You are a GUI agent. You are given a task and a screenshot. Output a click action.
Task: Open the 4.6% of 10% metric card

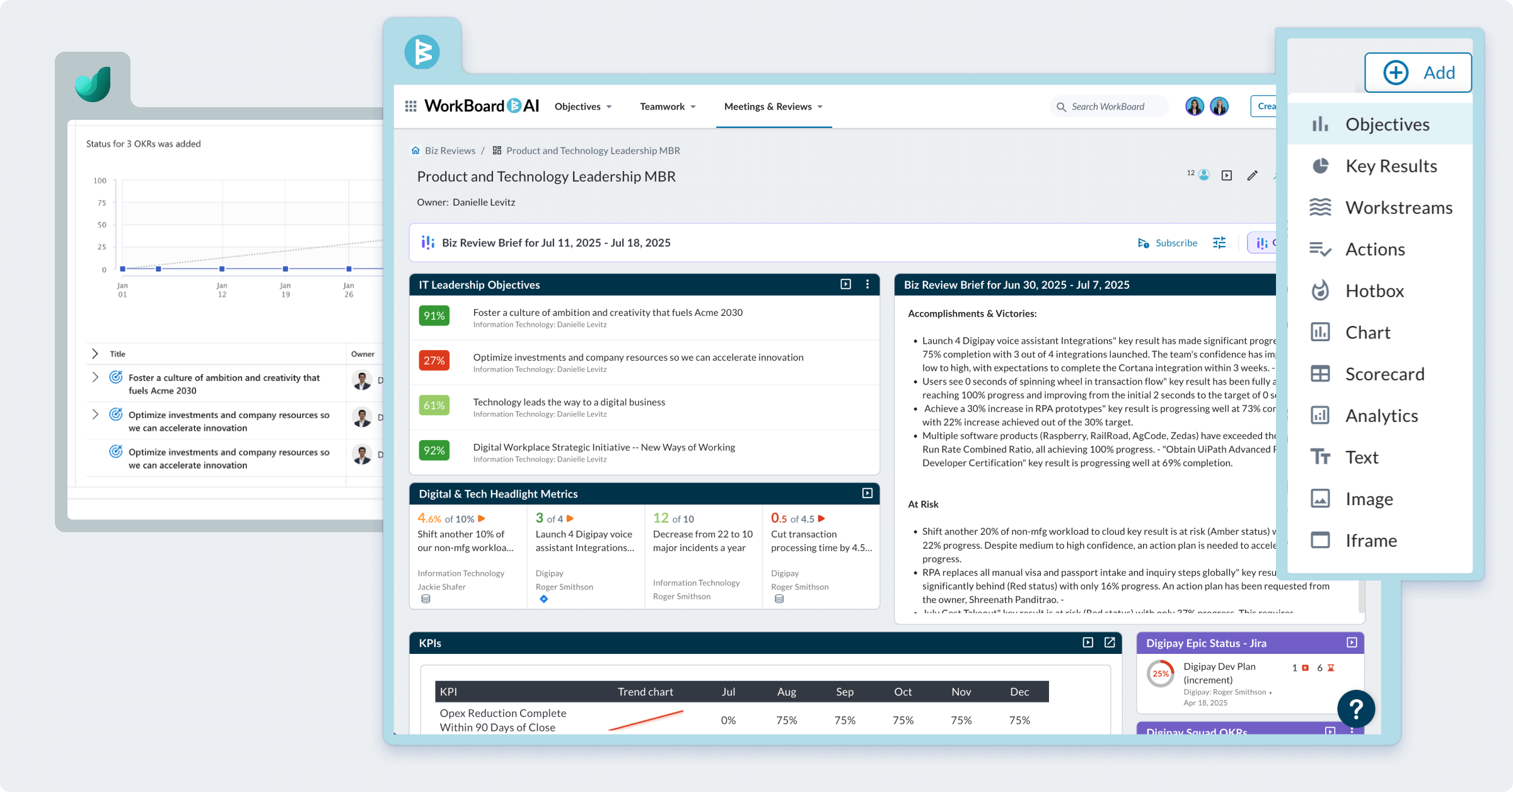[468, 556]
